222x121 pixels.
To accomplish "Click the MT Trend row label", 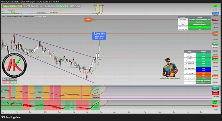I will coord(190,56).
